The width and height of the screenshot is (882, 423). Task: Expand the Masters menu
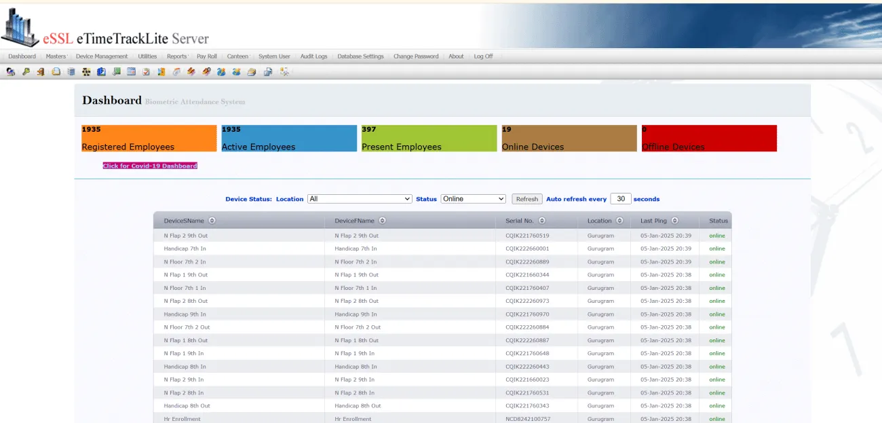[56, 56]
